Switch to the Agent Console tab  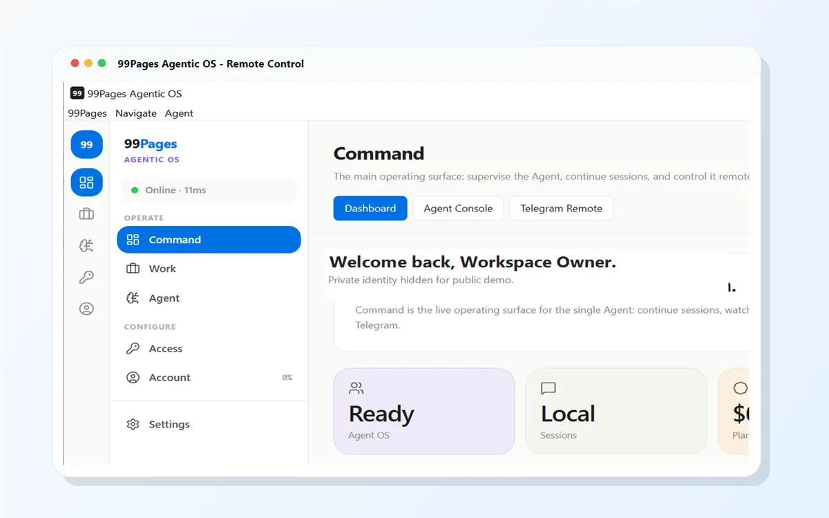click(458, 209)
